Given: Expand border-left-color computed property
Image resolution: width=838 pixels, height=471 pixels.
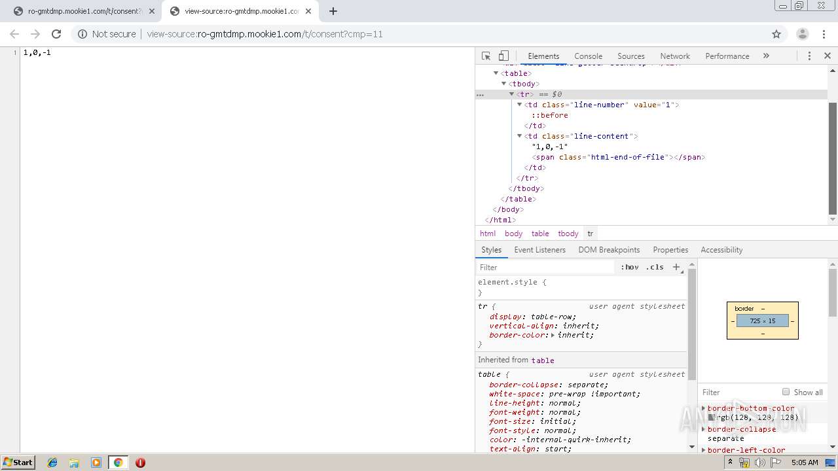Looking at the screenshot, I should (704, 450).
